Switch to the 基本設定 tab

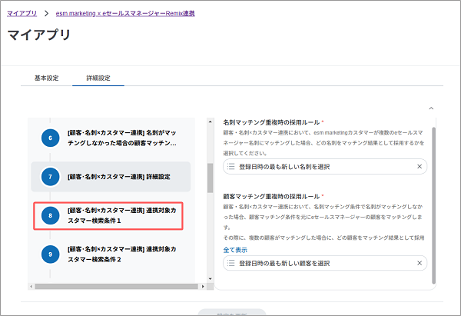click(47, 78)
